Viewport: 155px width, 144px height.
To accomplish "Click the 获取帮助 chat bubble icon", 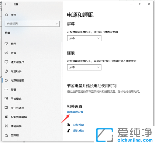I will [69, 125].
